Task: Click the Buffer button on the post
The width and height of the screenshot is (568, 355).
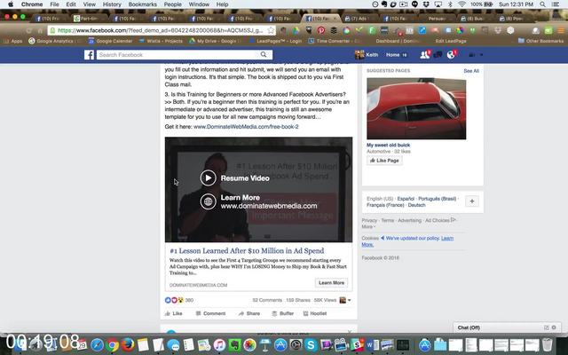Action: 282,313
